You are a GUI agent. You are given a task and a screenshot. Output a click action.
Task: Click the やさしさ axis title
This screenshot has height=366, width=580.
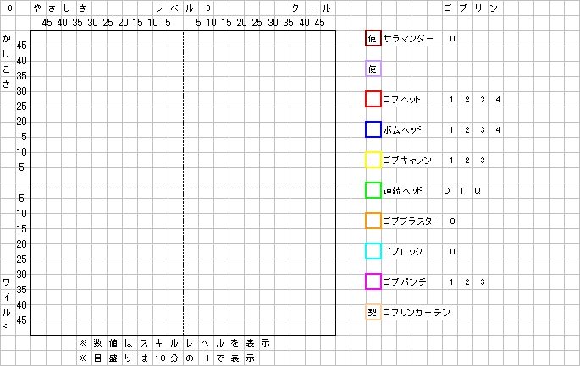tap(59, 8)
